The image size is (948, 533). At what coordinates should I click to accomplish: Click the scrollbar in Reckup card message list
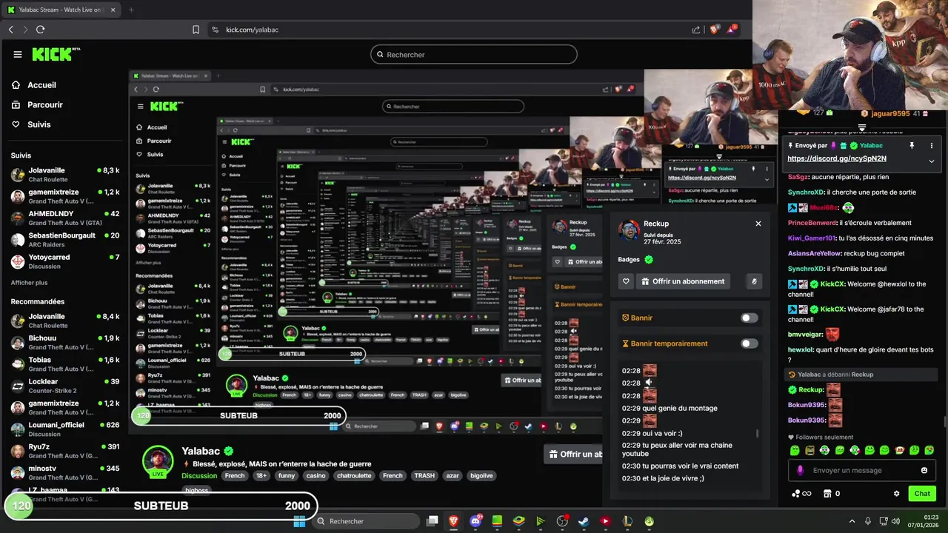(757, 434)
